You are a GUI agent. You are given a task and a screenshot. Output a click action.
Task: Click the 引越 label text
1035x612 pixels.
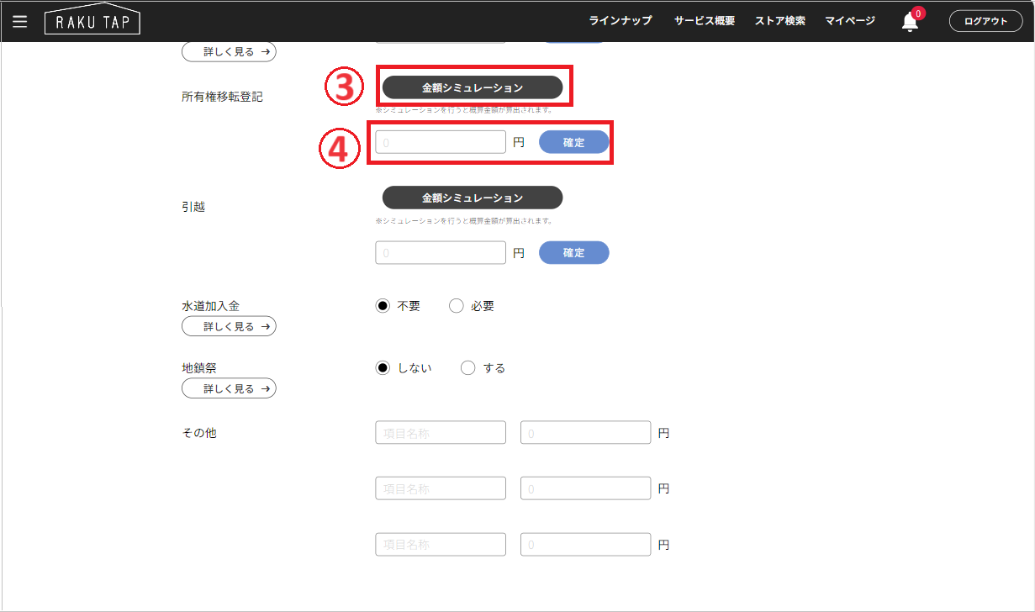coord(193,207)
